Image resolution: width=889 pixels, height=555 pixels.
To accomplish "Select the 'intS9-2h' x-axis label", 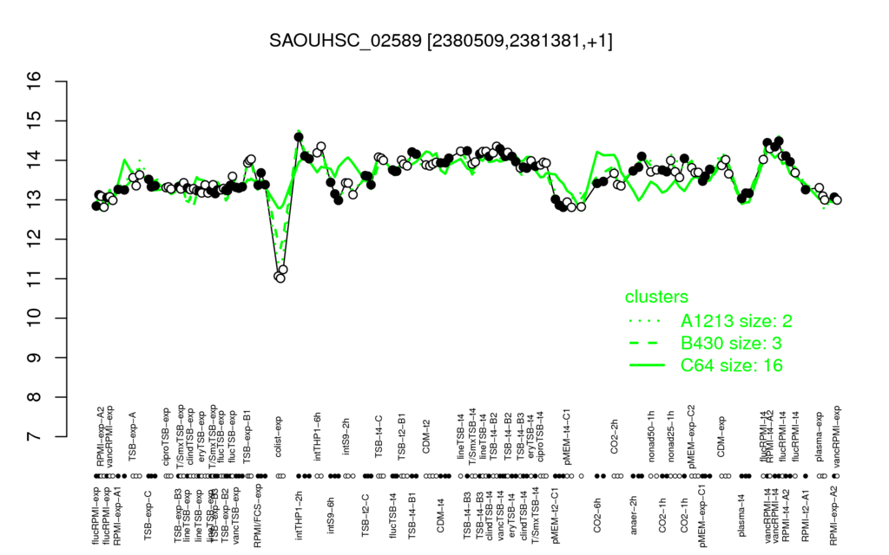I will [x=346, y=438].
